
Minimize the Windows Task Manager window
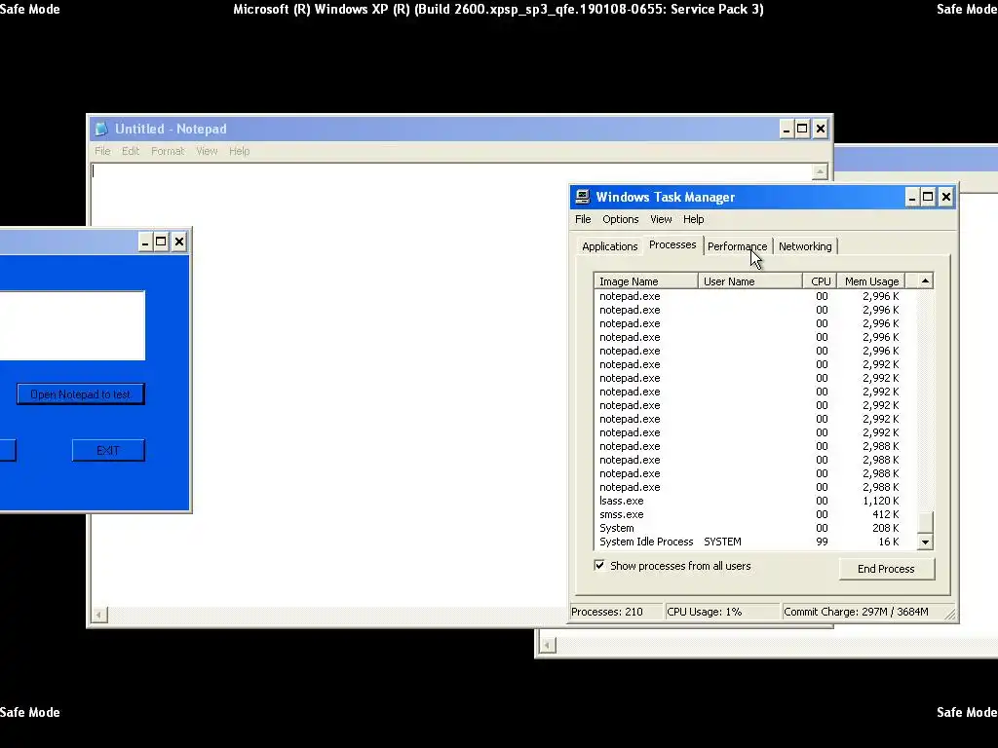[x=912, y=197]
